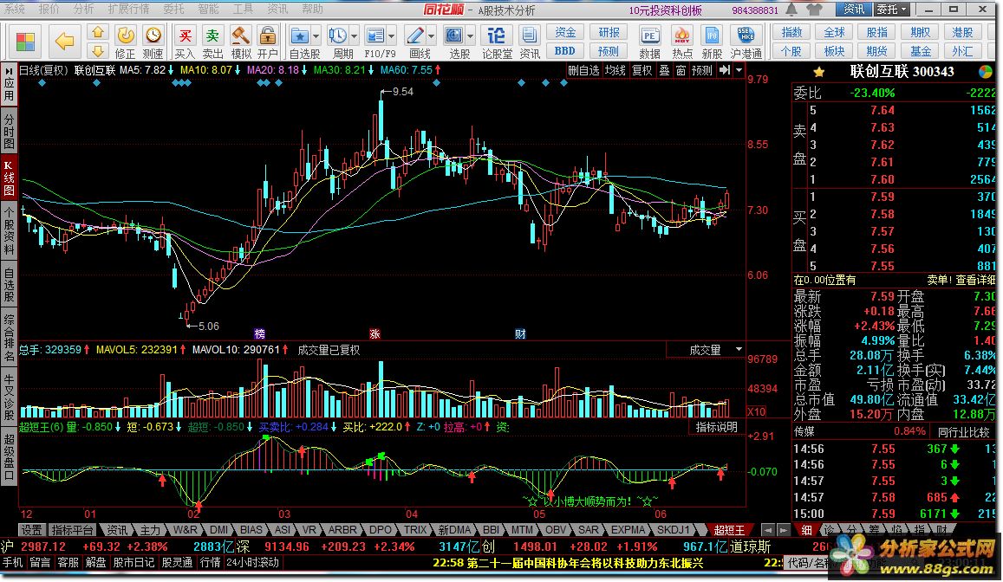Click the 卖出 sell icon
Image resolution: width=1003 pixels, height=582 pixels.
click(x=212, y=36)
